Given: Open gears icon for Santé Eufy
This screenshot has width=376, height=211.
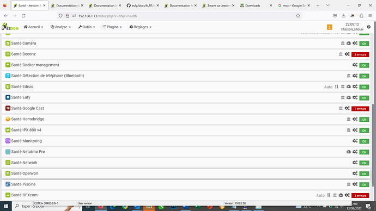Looking at the screenshot, I should click(355, 97).
